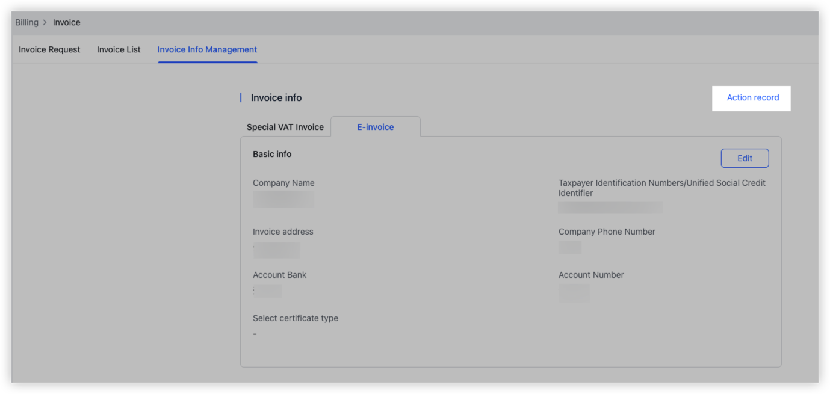This screenshot has width=830, height=394.
Task: Select the Invoice Info Management tab
Action: click(207, 49)
